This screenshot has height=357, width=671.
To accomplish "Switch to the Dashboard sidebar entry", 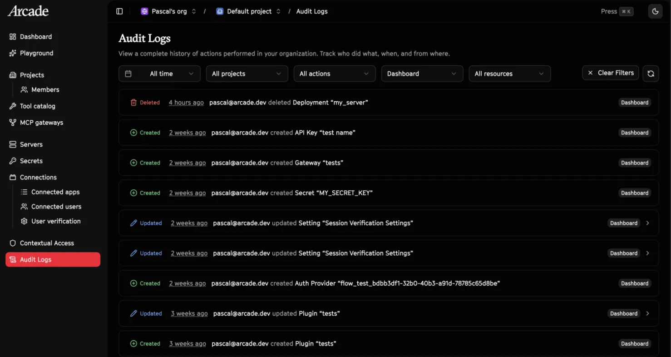I will tap(36, 36).
